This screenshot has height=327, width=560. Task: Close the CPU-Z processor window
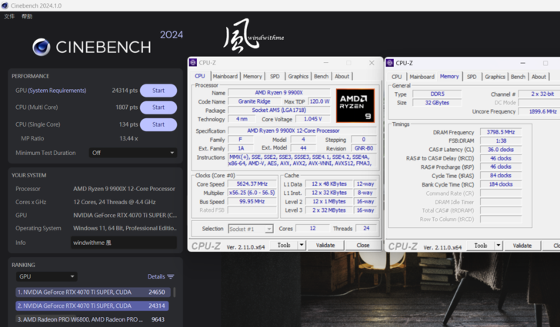(x=372, y=63)
